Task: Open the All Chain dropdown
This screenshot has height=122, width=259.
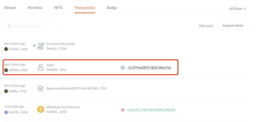Action: 237,9
